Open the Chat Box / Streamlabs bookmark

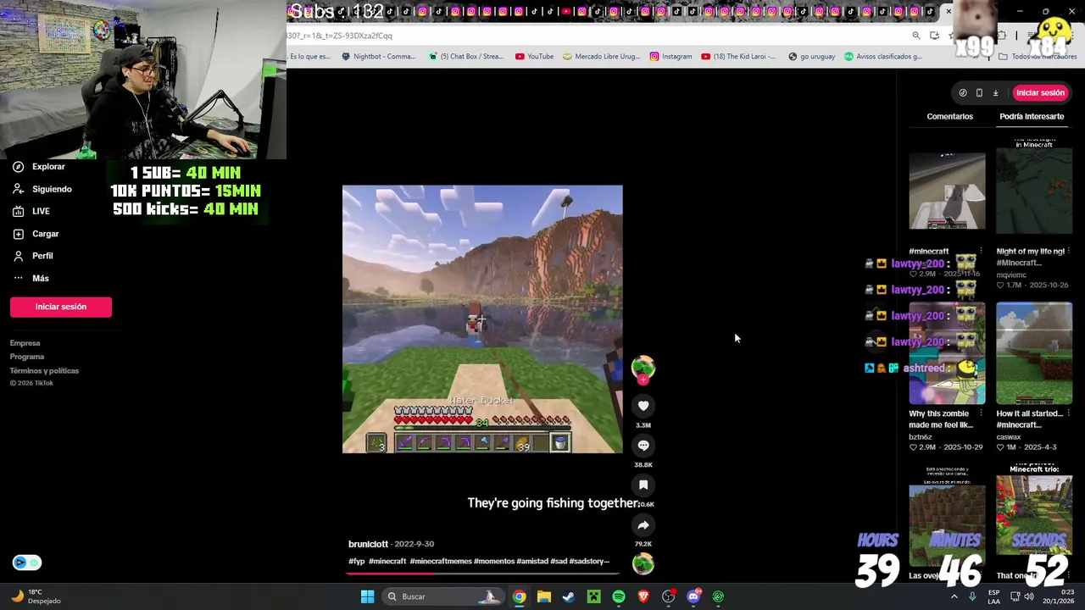pos(465,57)
